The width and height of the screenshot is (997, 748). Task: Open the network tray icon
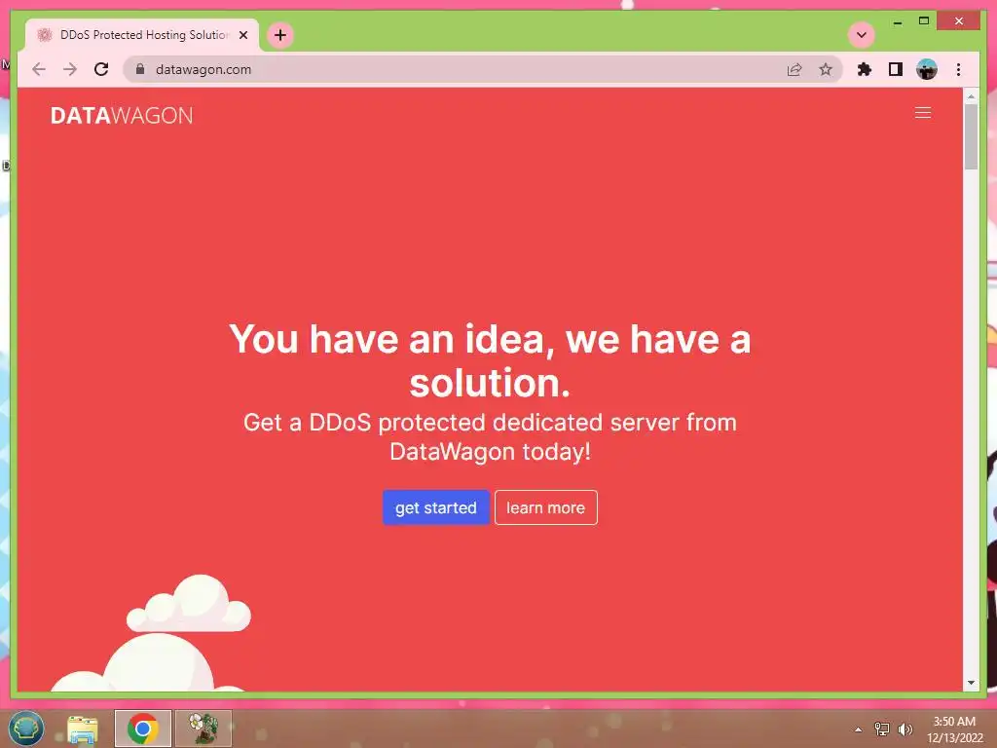pyautogui.click(x=882, y=729)
